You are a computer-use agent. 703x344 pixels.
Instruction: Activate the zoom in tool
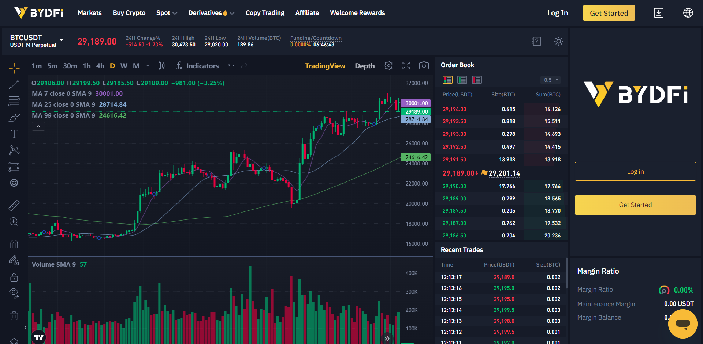pyautogui.click(x=14, y=222)
